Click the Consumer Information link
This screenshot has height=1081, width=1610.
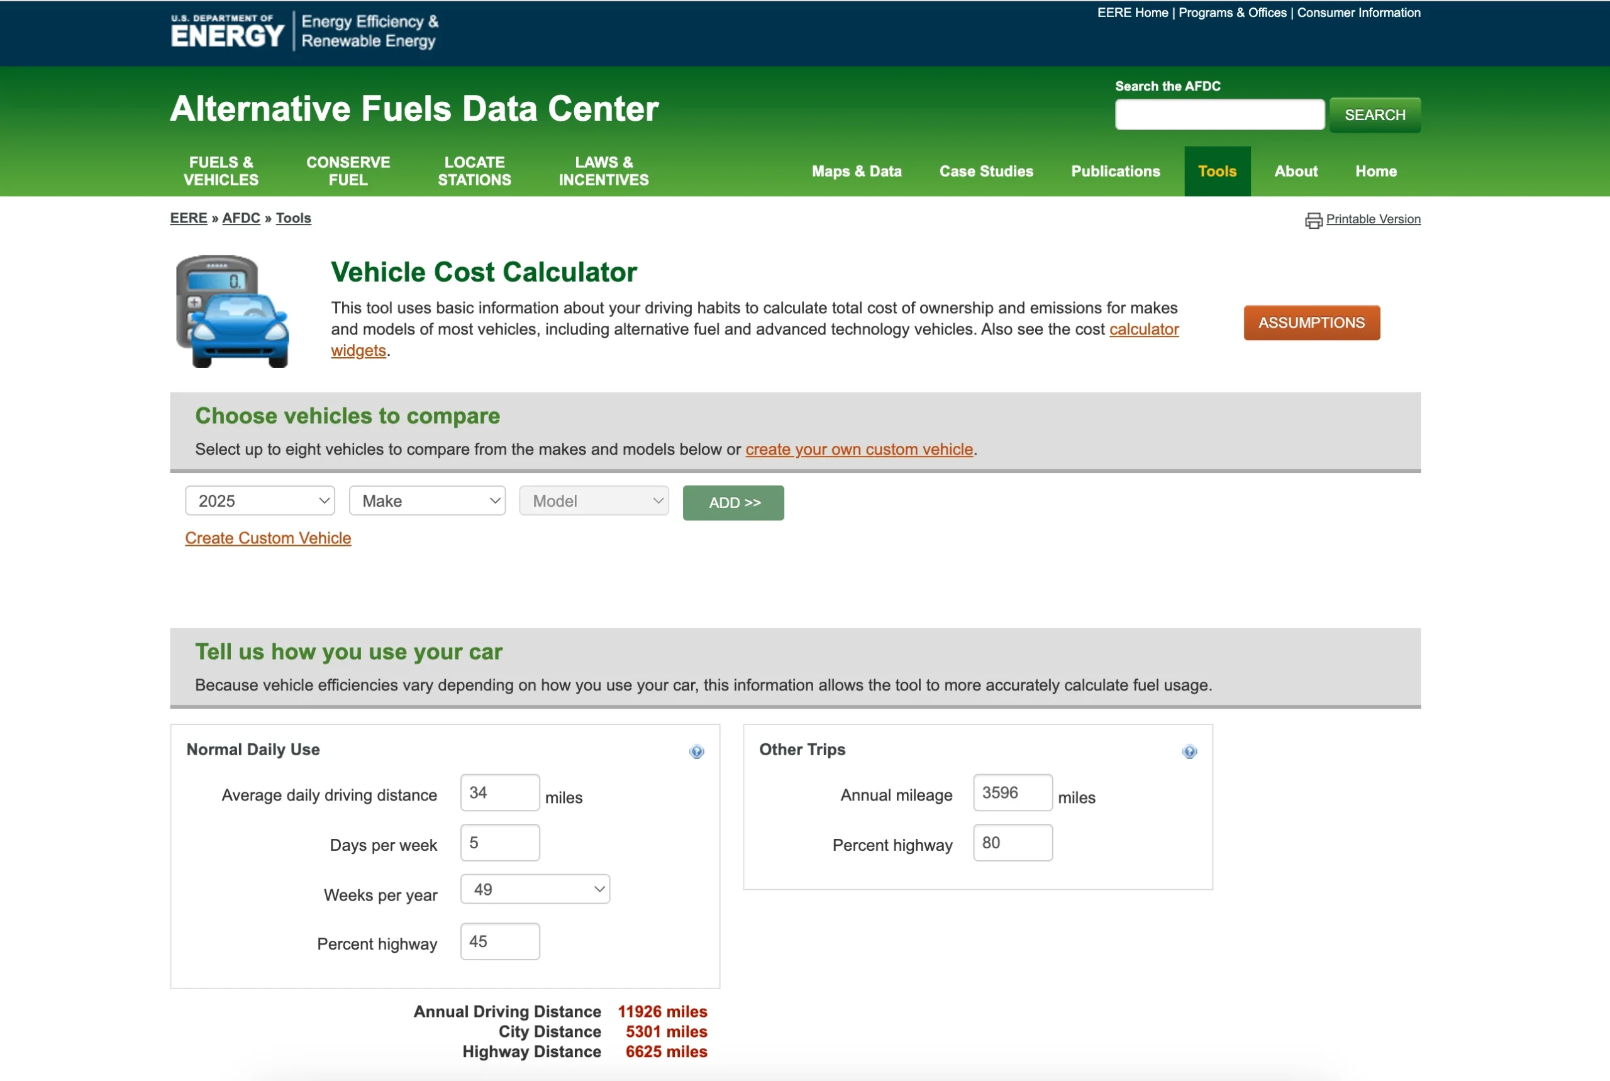[1358, 13]
